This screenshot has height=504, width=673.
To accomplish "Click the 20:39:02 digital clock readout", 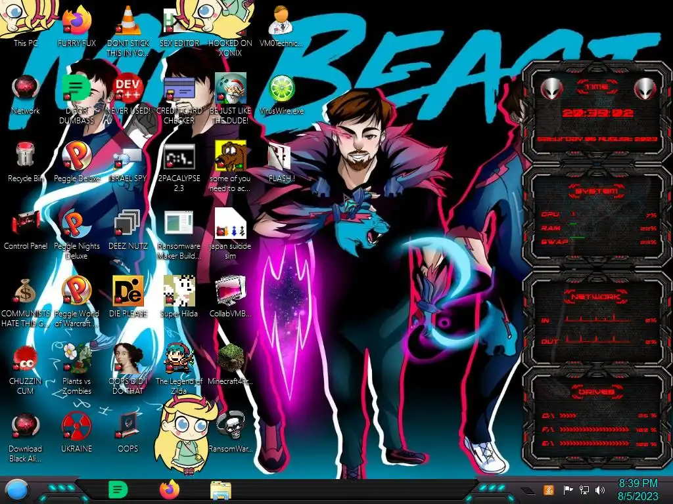I will [x=597, y=113].
